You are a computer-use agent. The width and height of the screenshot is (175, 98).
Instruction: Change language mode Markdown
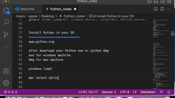point(148,92)
